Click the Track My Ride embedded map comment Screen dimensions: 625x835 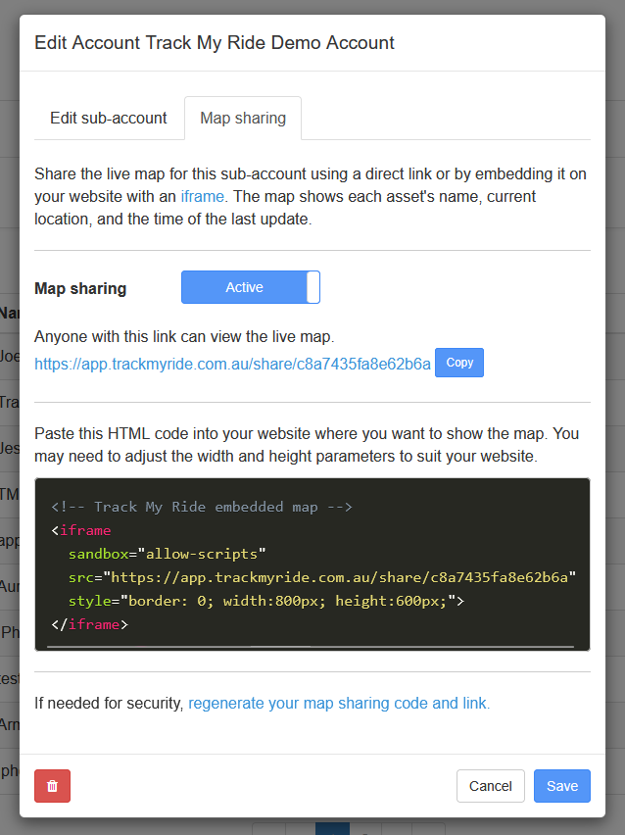pos(202,507)
